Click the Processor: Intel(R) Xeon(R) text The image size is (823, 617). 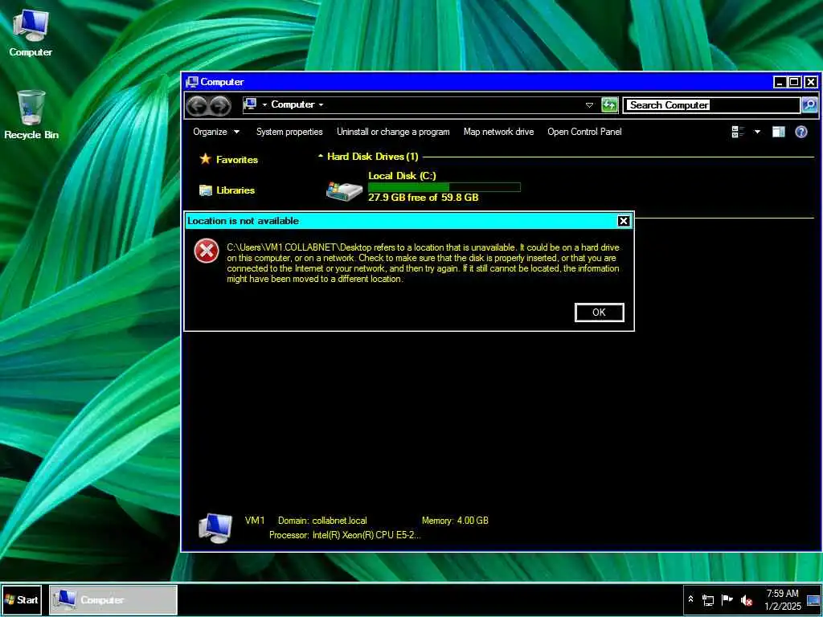(345, 535)
